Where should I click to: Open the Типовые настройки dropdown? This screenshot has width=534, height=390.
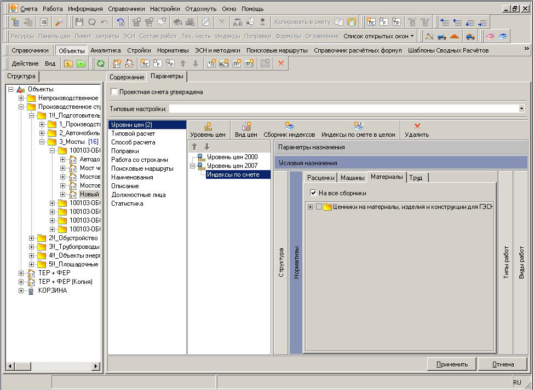click(x=521, y=109)
